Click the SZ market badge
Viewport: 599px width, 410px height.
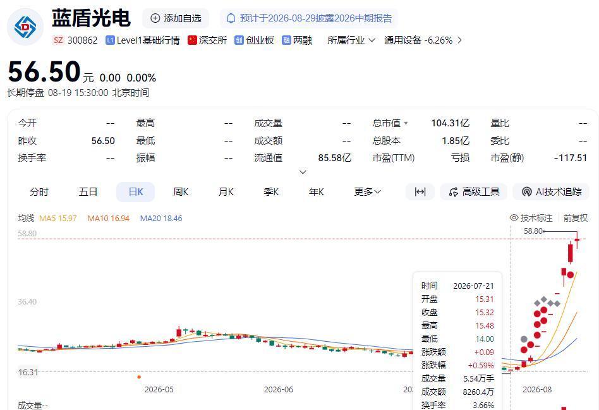[58, 40]
